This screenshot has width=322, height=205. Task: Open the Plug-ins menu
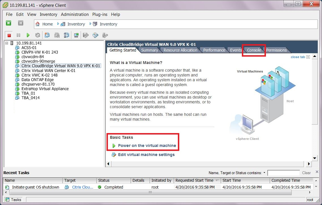pyautogui.click(x=100, y=14)
